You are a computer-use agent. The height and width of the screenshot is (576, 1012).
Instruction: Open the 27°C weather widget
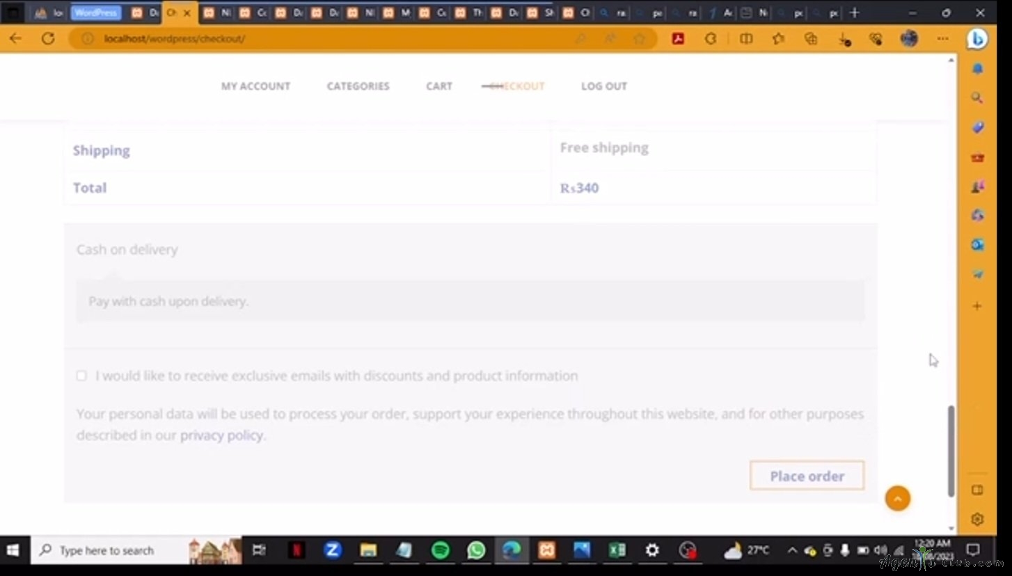pyautogui.click(x=747, y=550)
